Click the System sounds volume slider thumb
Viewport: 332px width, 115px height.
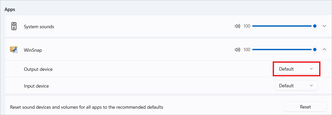(x=315, y=26)
